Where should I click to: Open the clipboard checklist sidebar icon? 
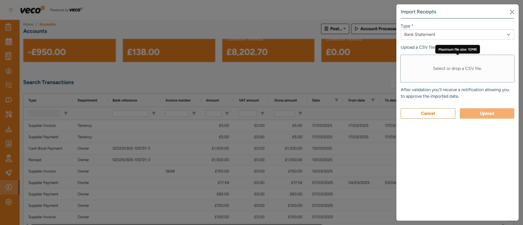tap(9, 27)
